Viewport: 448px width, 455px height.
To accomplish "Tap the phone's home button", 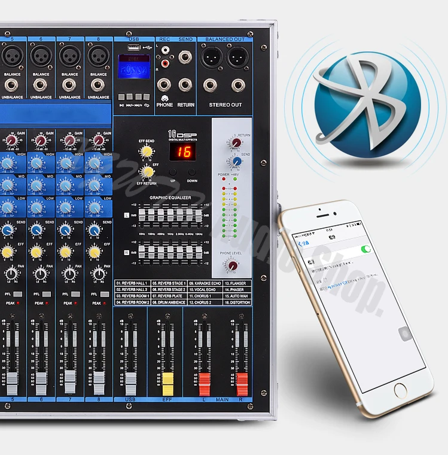I will tap(401, 391).
